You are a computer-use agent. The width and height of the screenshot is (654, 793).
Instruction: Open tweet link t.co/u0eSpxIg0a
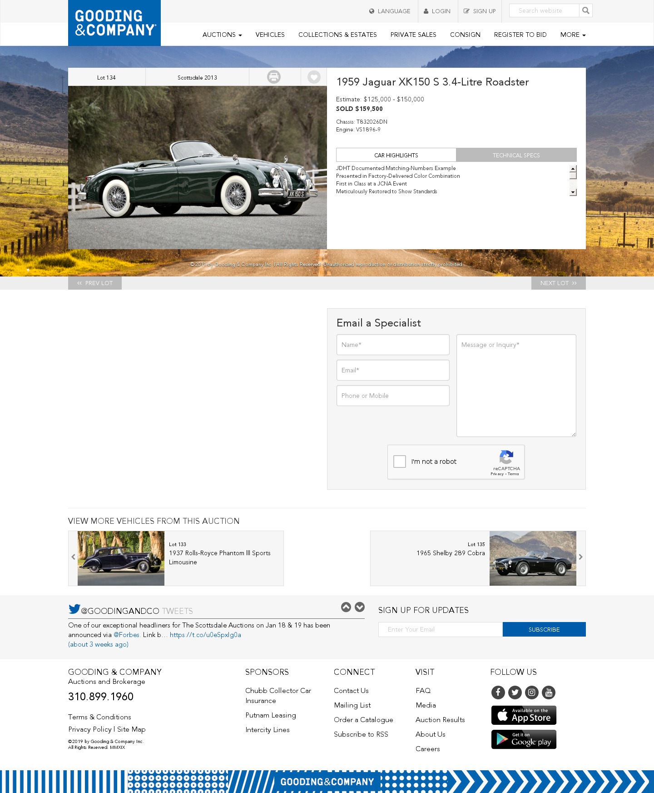[x=205, y=635]
